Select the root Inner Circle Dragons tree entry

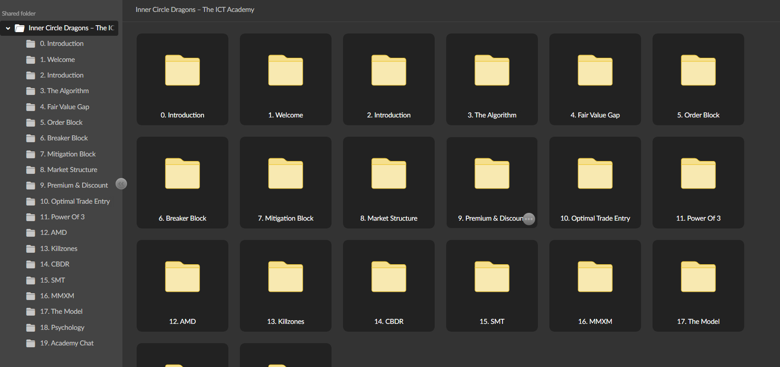tap(59, 28)
